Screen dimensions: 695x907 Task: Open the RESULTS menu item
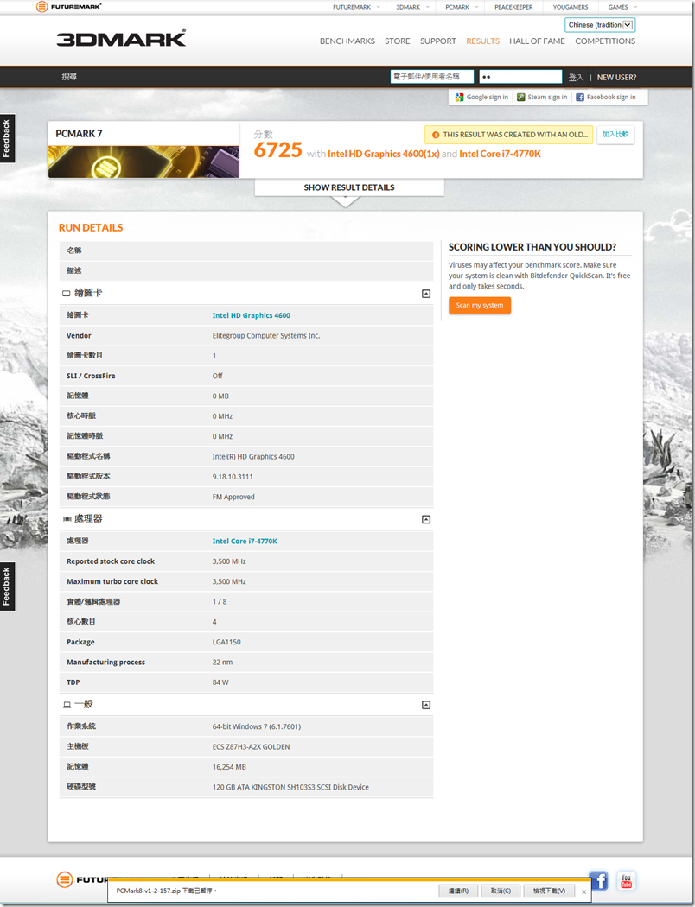click(x=482, y=41)
